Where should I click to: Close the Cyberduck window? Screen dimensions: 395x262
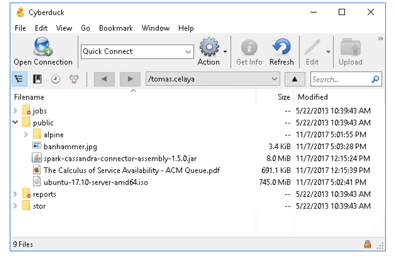370,12
